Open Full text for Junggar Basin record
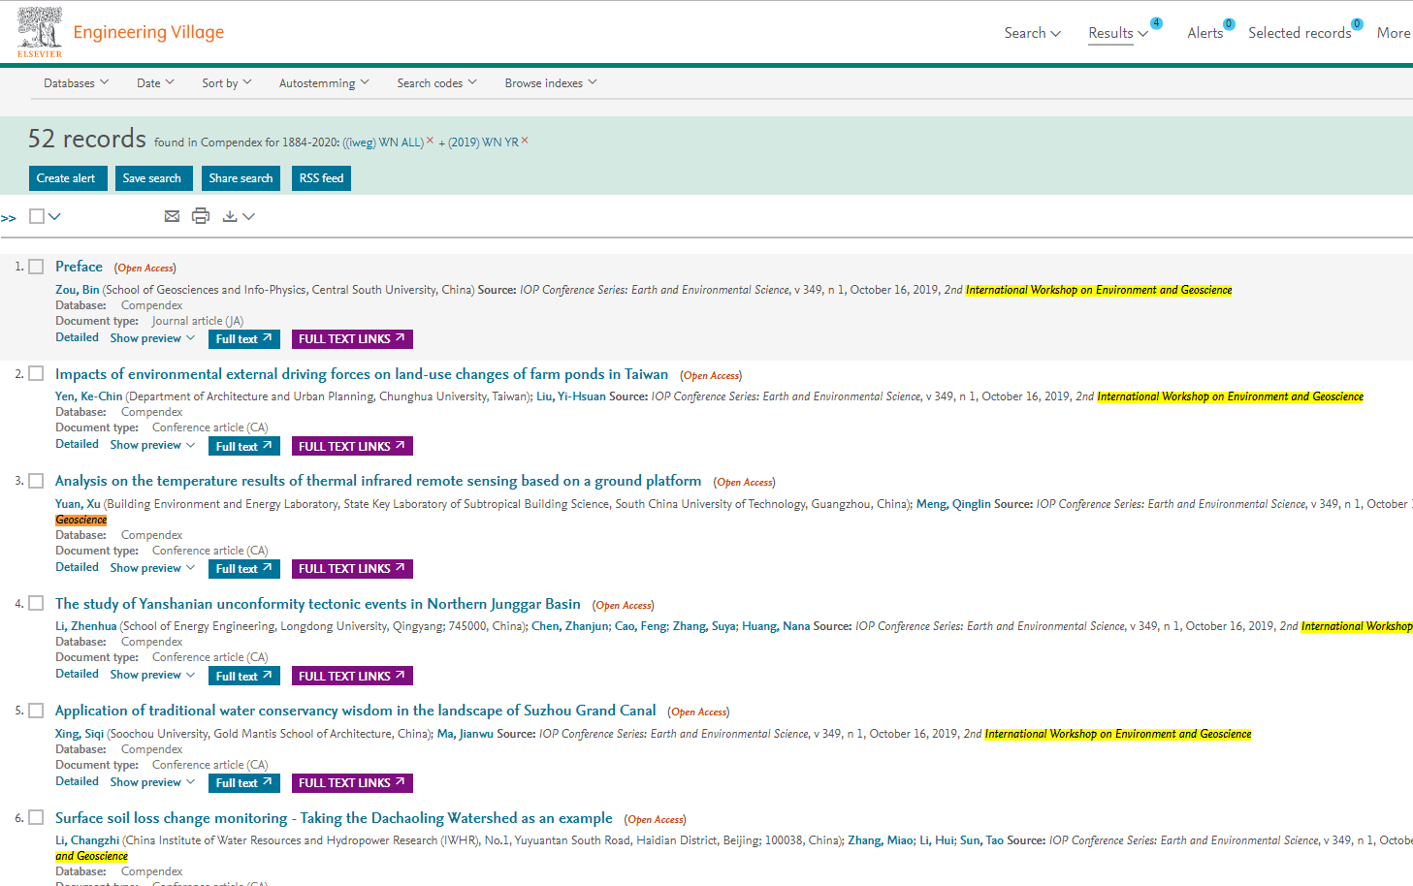 click(x=244, y=676)
